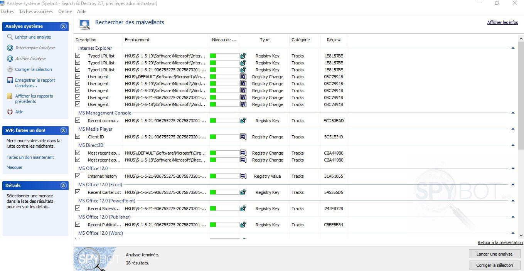Select rule number 5C51E349
This screenshot has width=524, height=271.
334,137
